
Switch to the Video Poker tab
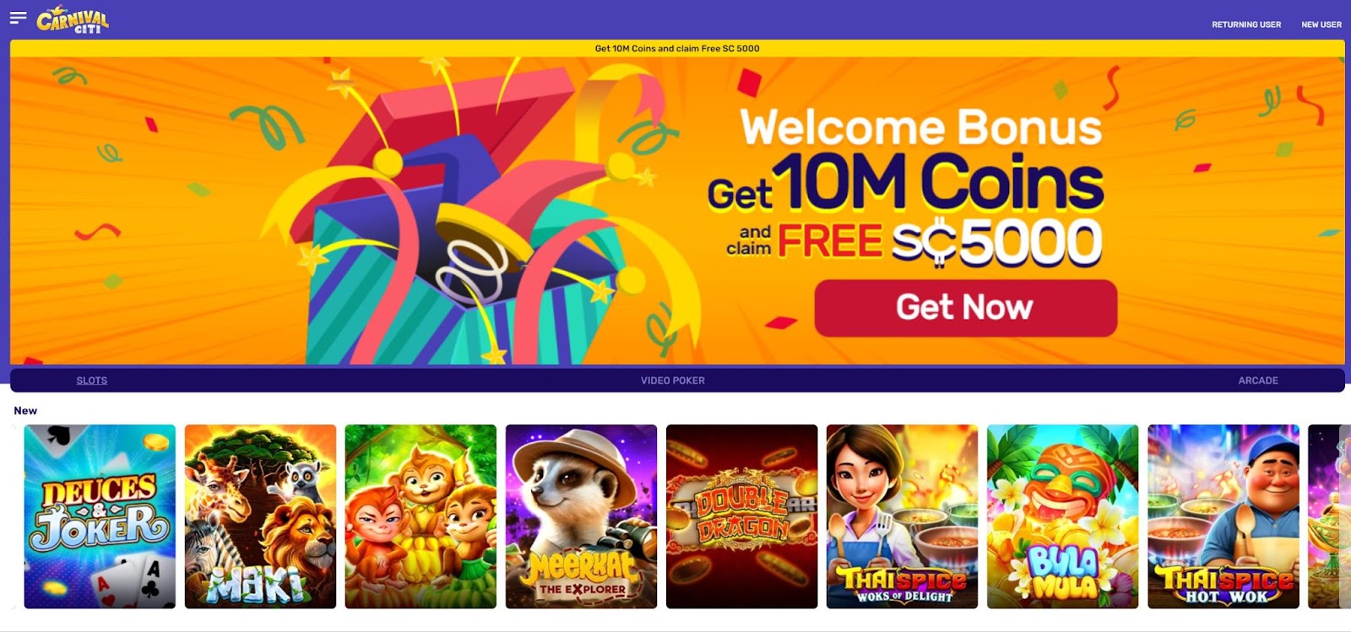(x=673, y=381)
